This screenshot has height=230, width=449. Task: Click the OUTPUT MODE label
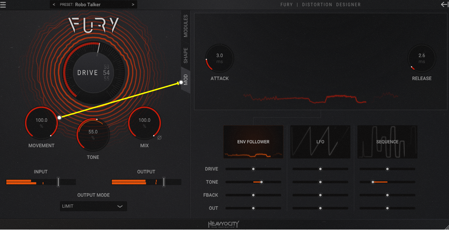coord(94,195)
